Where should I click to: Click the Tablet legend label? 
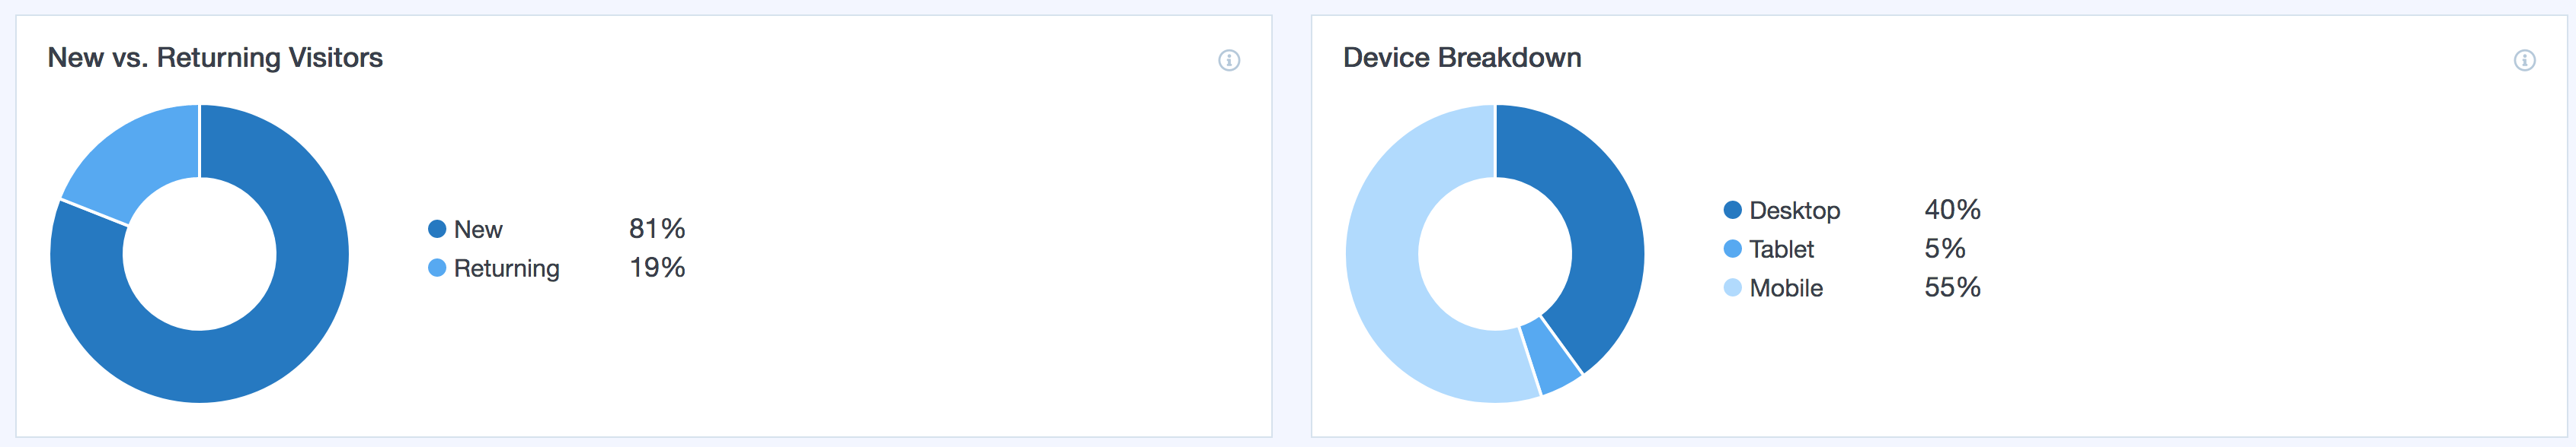click(1782, 249)
